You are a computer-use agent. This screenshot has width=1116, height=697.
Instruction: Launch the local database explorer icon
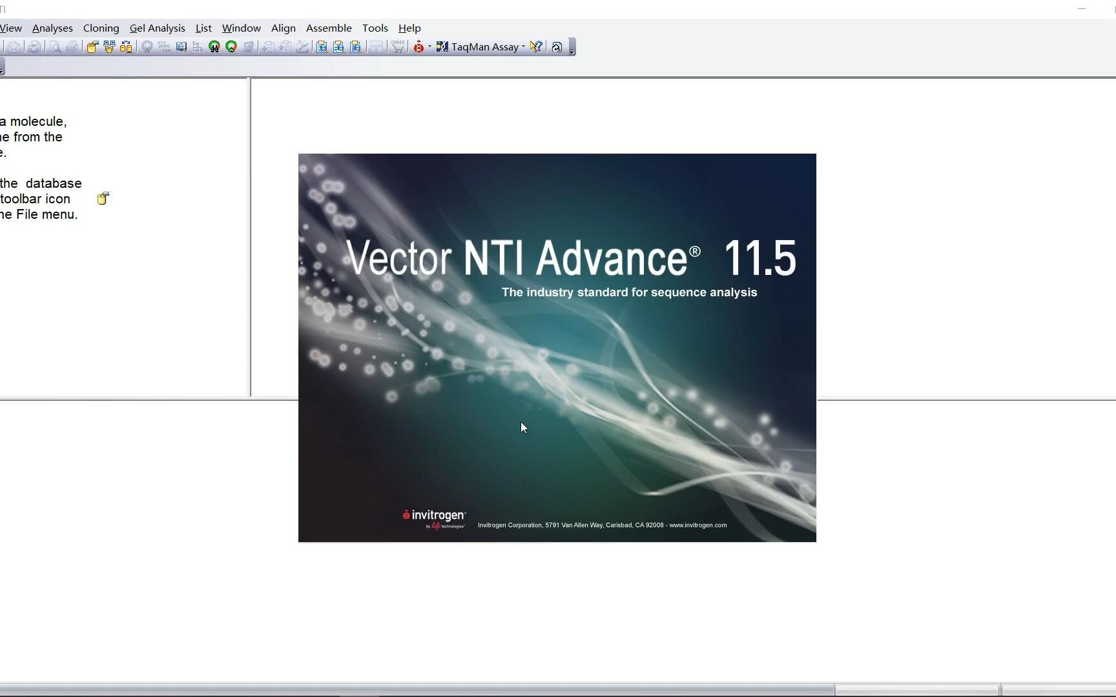[x=109, y=47]
